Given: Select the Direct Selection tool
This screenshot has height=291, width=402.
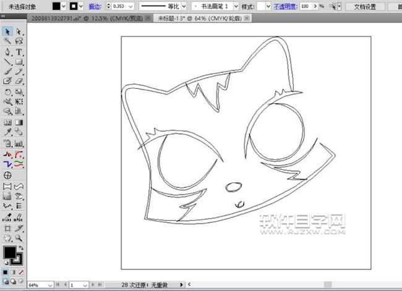Looking at the screenshot, I should pyautogui.click(x=19, y=31).
